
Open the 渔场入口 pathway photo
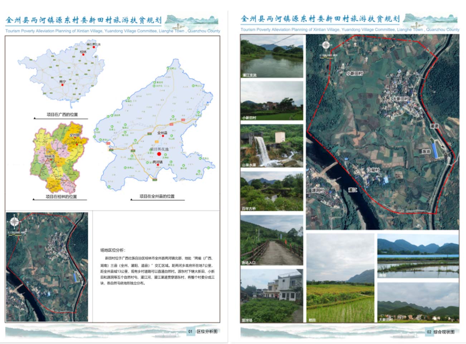pyautogui.click(x=272, y=241)
